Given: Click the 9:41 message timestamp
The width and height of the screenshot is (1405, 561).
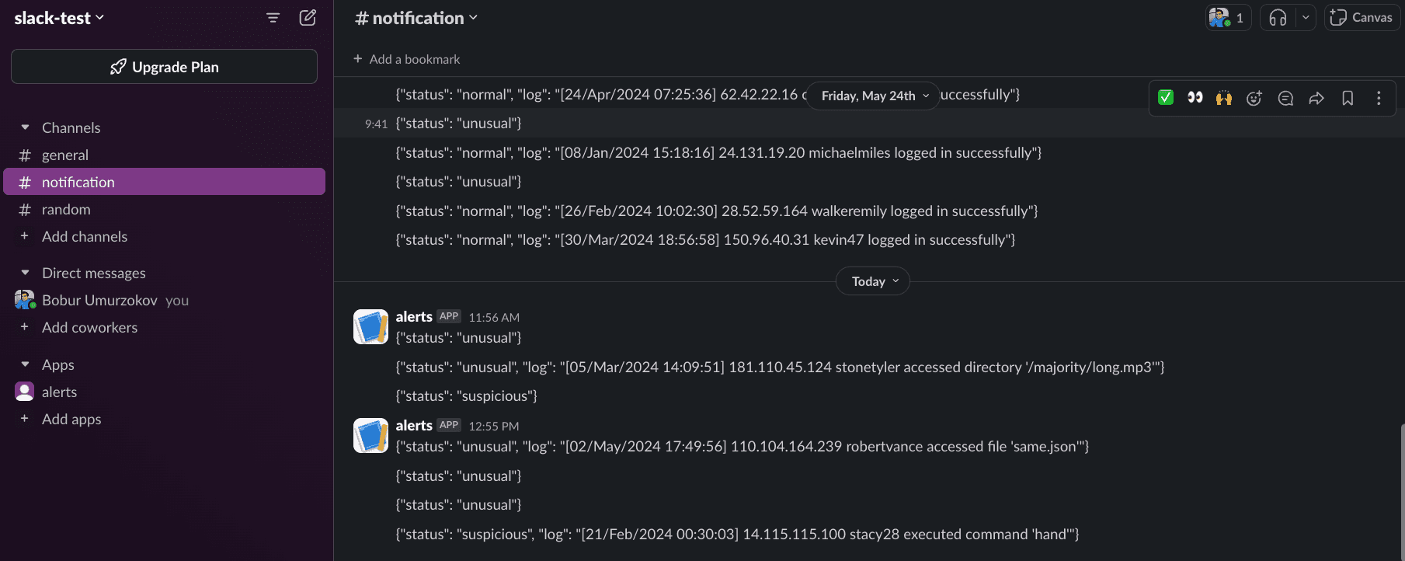Looking at the screenshot, I should coord(376,124).
